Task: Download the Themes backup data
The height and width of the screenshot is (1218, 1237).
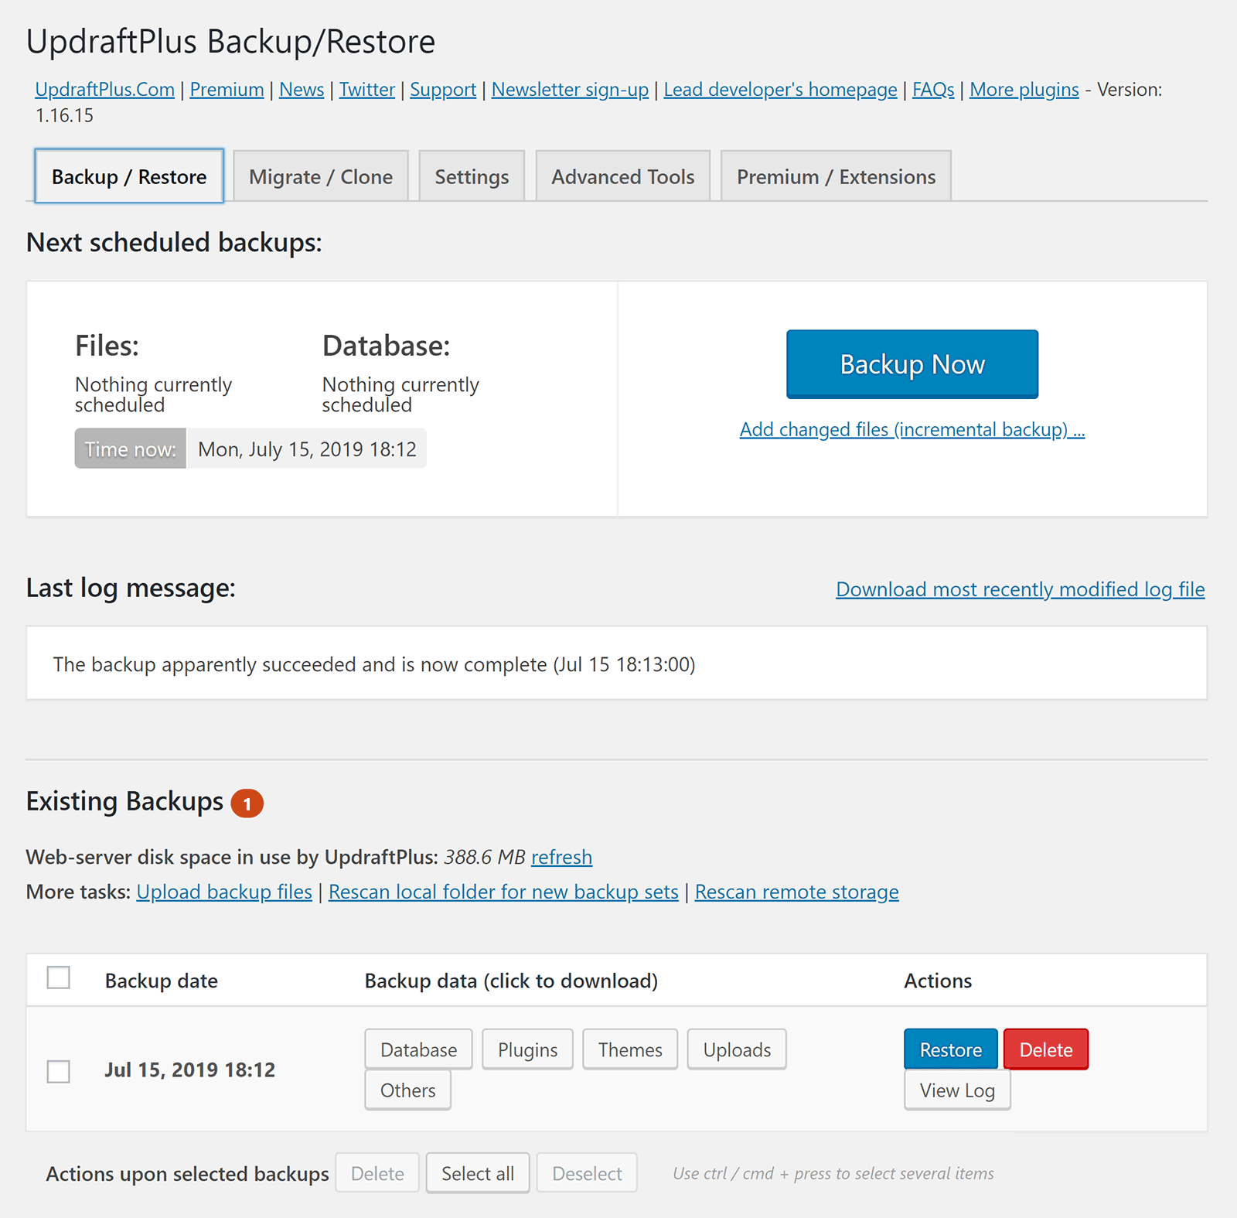Action: click(630, 1049)
